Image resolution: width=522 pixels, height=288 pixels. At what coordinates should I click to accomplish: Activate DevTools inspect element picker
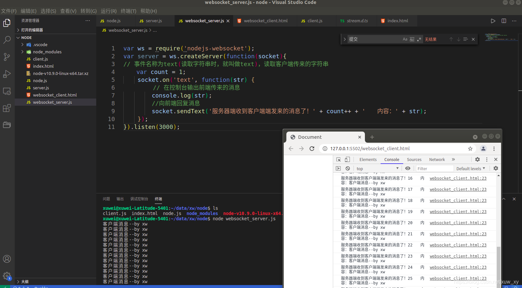338,160
